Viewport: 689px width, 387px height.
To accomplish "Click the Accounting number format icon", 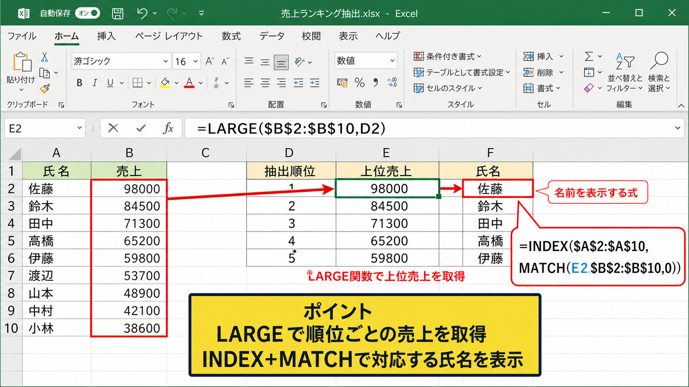I will pyautogui.click(x=342, y=83).
